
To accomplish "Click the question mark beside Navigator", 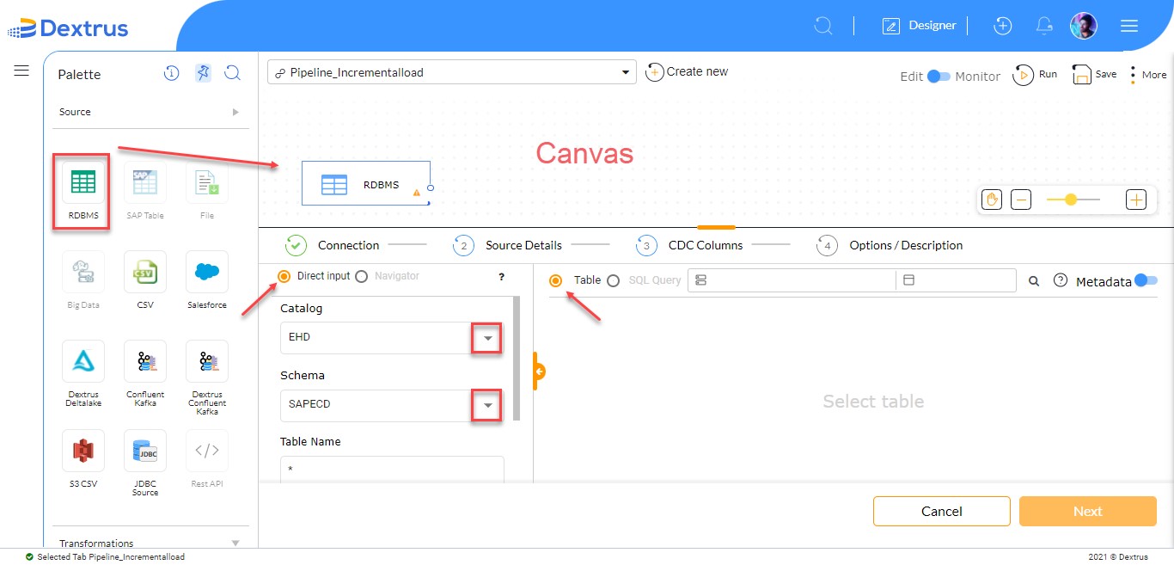I will [x=501, y=277].
